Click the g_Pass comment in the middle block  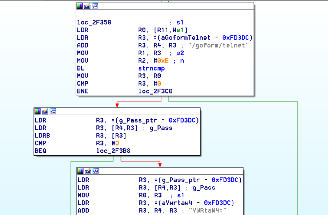[x=161, y=128]
